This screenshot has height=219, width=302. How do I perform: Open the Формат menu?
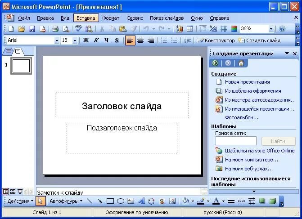111,18
